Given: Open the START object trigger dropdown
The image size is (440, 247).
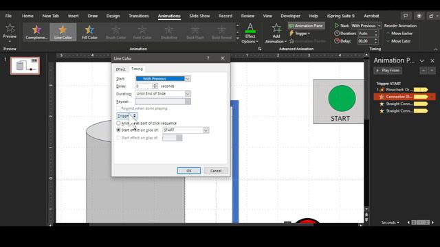Looking at the screenshot, I should click(x=206, y=130).
